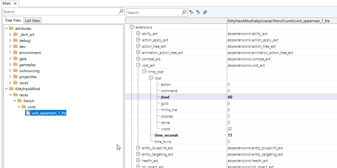Expand the gaia folder
The width and height of the screenshot is (337, 168).
[x=10, y=58]
